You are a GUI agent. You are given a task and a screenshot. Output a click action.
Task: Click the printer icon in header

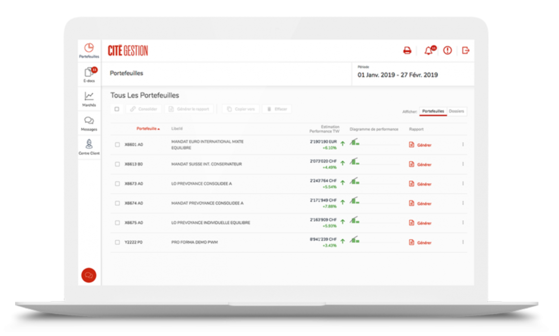point(407,51)
